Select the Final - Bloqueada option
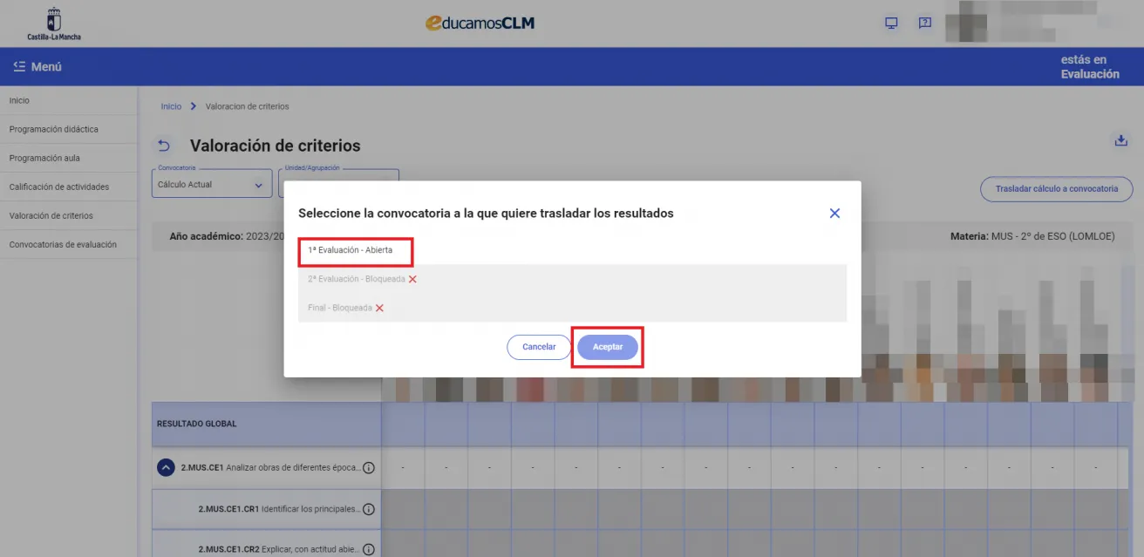Screen dimensions: 1144x557 pyautogui.click(x=341, y=307)
